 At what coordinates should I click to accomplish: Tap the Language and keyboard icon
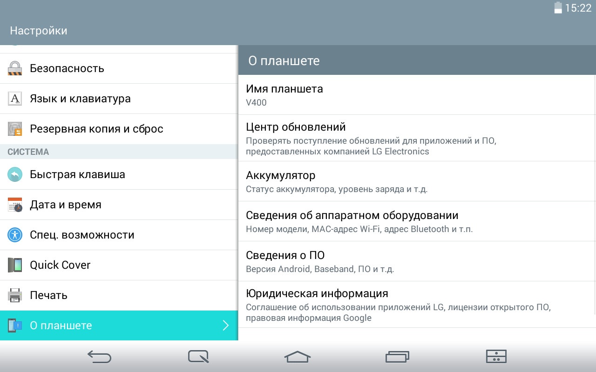(15, 99)
